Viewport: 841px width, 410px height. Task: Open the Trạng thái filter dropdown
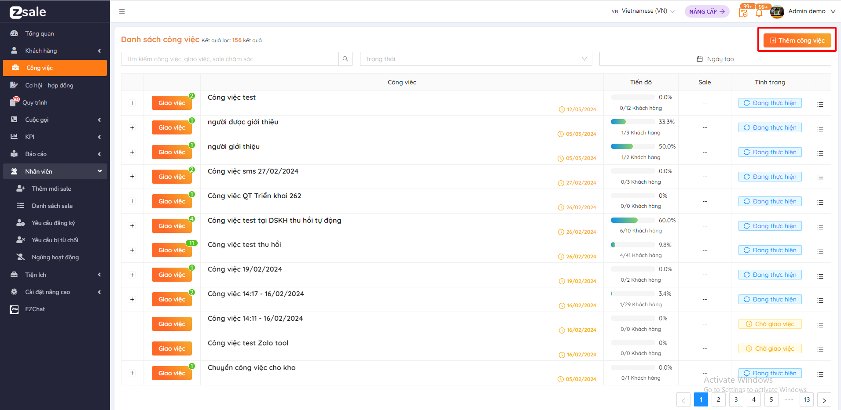point(476,59)
